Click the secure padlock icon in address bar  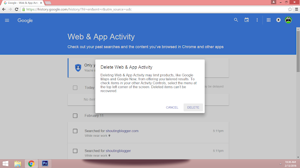[23, 9]
